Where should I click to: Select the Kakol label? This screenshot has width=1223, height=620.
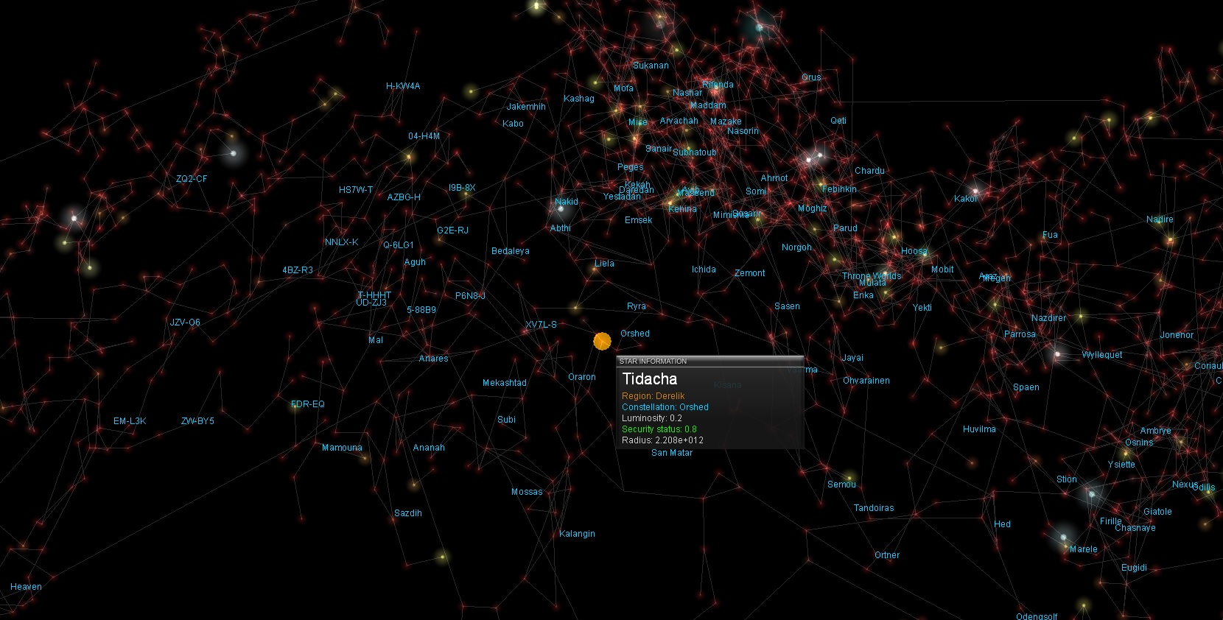(x=965, y=199)
